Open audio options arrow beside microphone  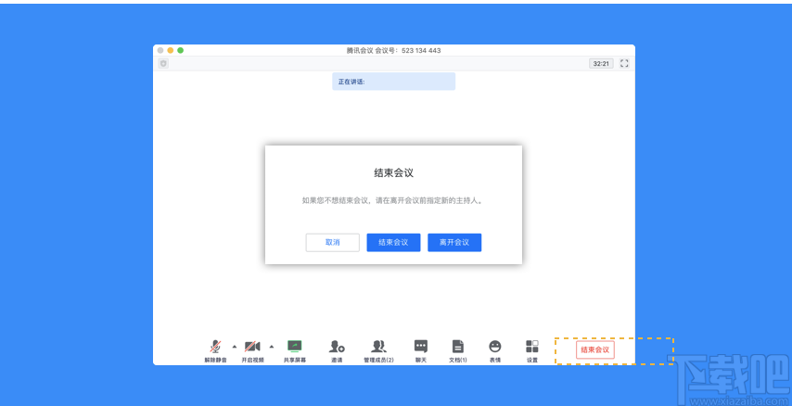235,347
